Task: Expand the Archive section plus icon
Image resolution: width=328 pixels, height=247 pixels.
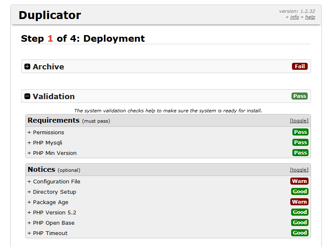Action: [x=27, y=66]
